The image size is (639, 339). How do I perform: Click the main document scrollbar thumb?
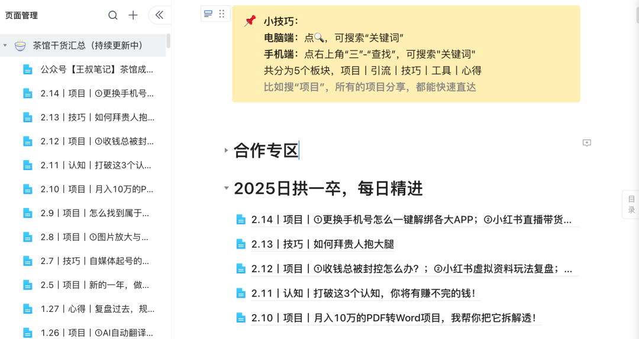tap(638, 14)
